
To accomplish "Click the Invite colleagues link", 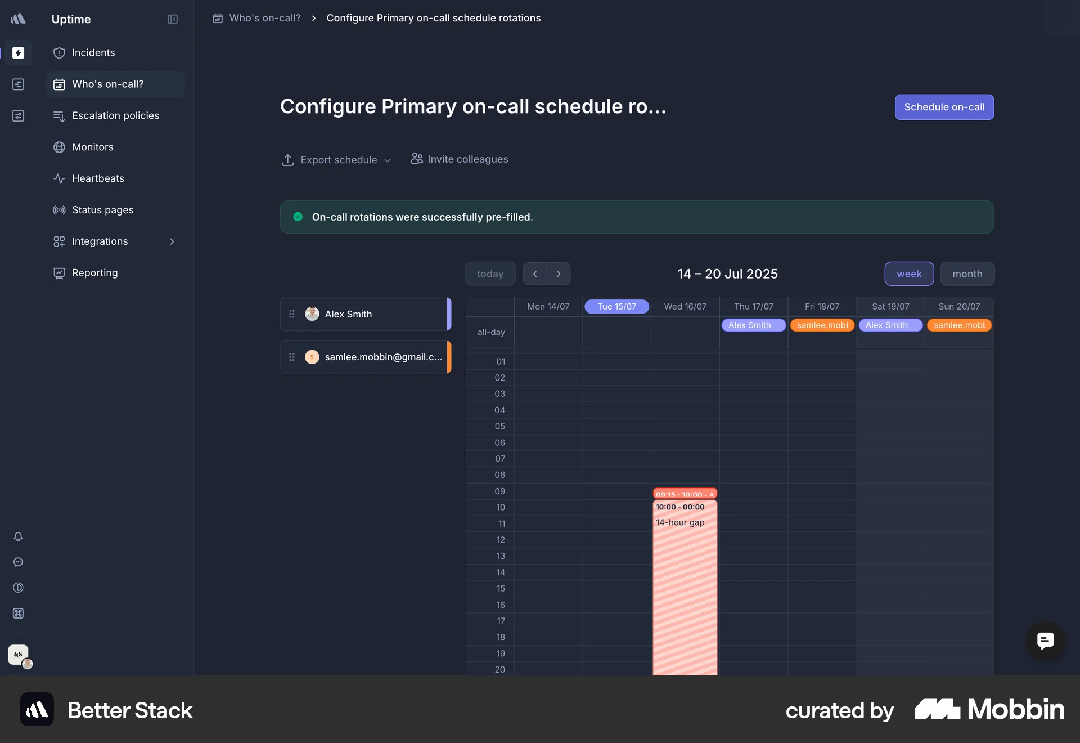I will tap(458, 159).
